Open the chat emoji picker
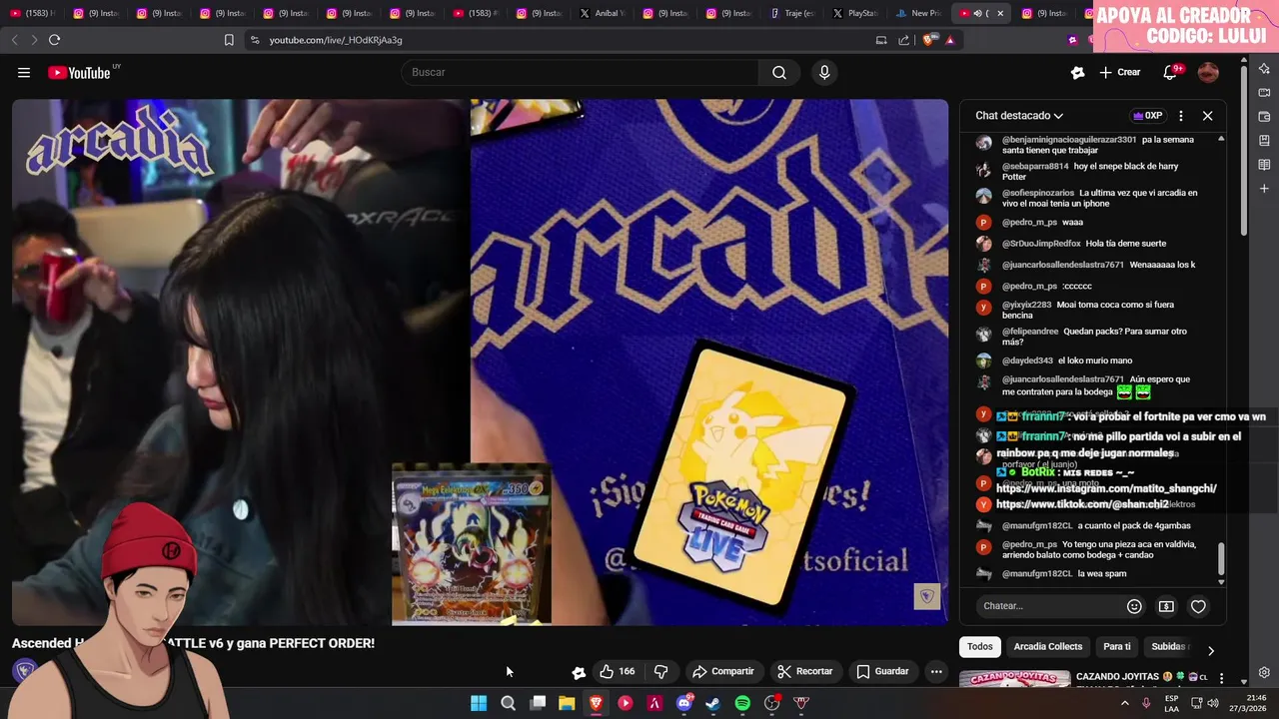This screenshot has width=1279, height=719. point(1134,606)
